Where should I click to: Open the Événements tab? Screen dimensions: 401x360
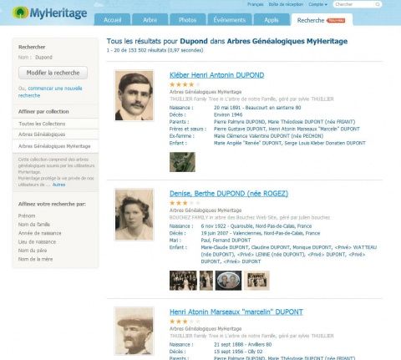pyautogui.click(x=230, y=20)
